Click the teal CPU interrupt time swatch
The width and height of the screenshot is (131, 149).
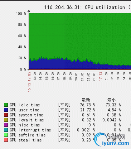click(6, 130)
